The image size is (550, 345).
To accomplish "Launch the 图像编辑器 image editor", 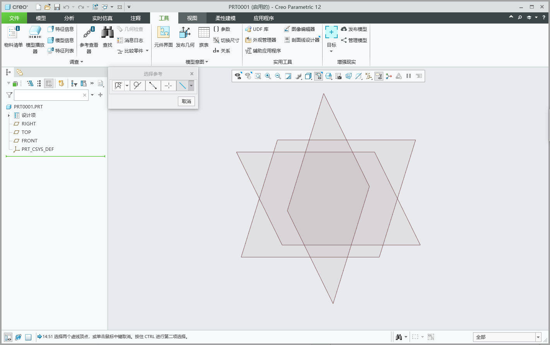I will [x=299, y=29].
